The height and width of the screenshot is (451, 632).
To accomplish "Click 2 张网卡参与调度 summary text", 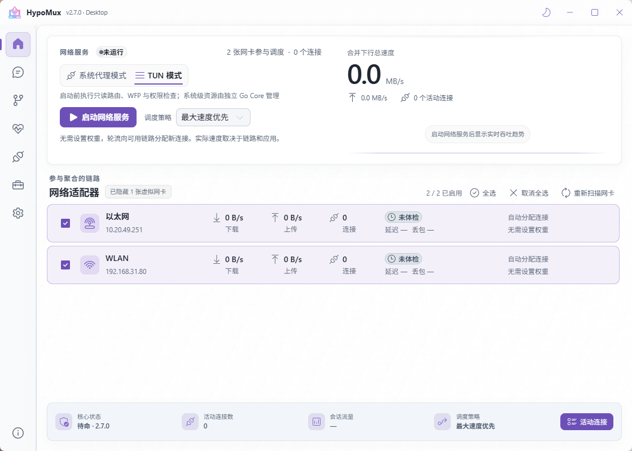I will [x=256, y=52].
